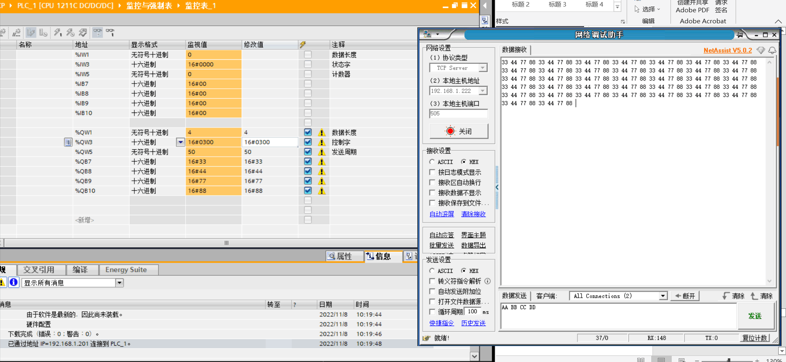Click the lightning bolt column header icon
The image size is (786, 362).
tap(303, 45)
